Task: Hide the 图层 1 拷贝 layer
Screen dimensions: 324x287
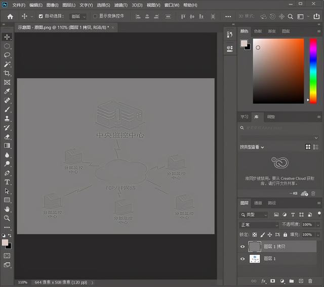Action: click(x=242, y=246)
